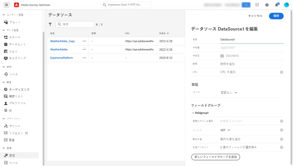Click the sidebar vertical scrollbar

point(43,98)
